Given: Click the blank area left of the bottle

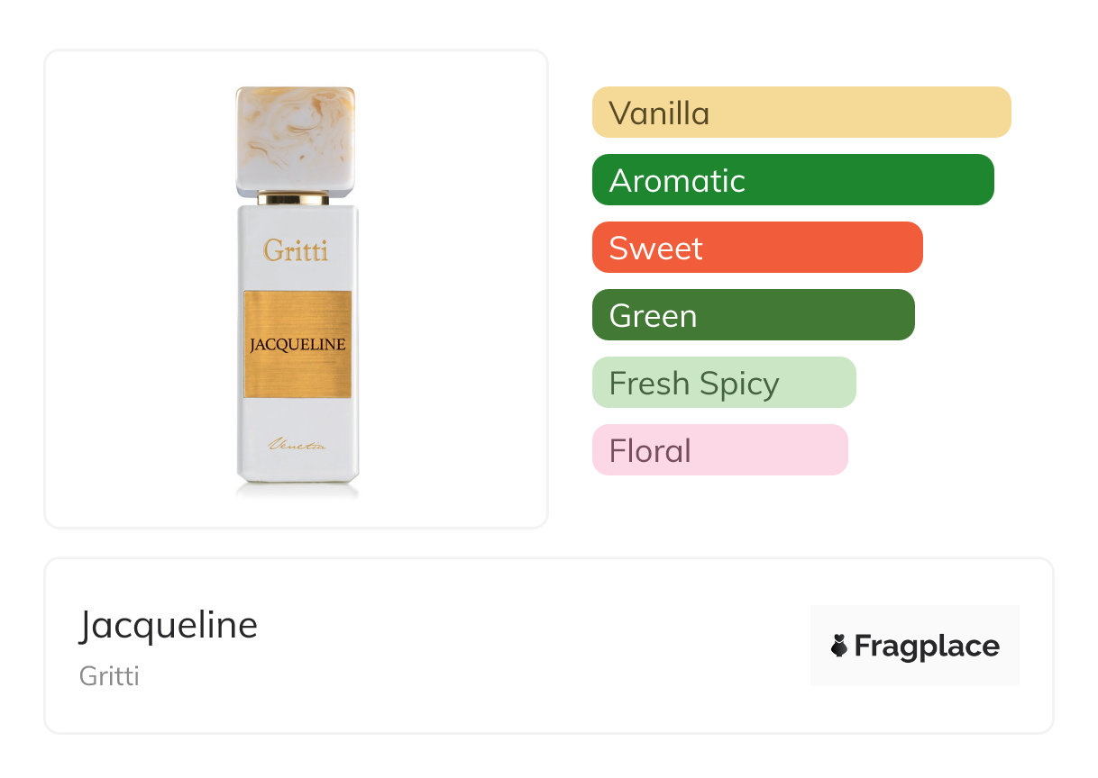Looking at the screenshot, I should point(135,288).
